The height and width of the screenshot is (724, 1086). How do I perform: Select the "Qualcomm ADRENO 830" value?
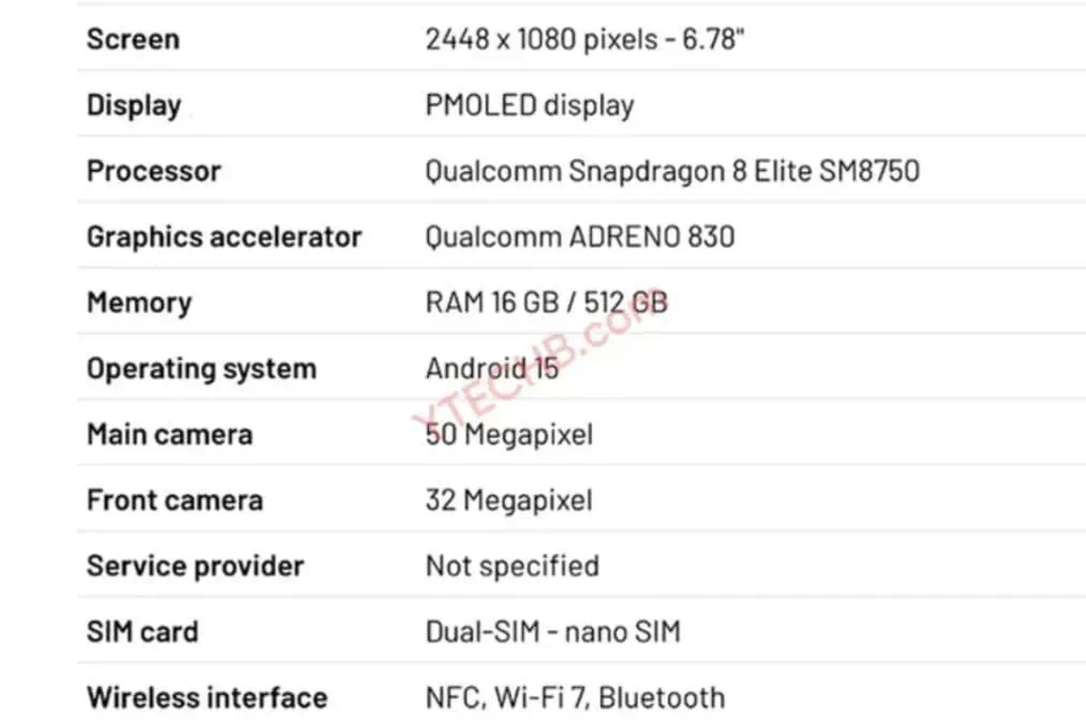click(x=580, y=237)
